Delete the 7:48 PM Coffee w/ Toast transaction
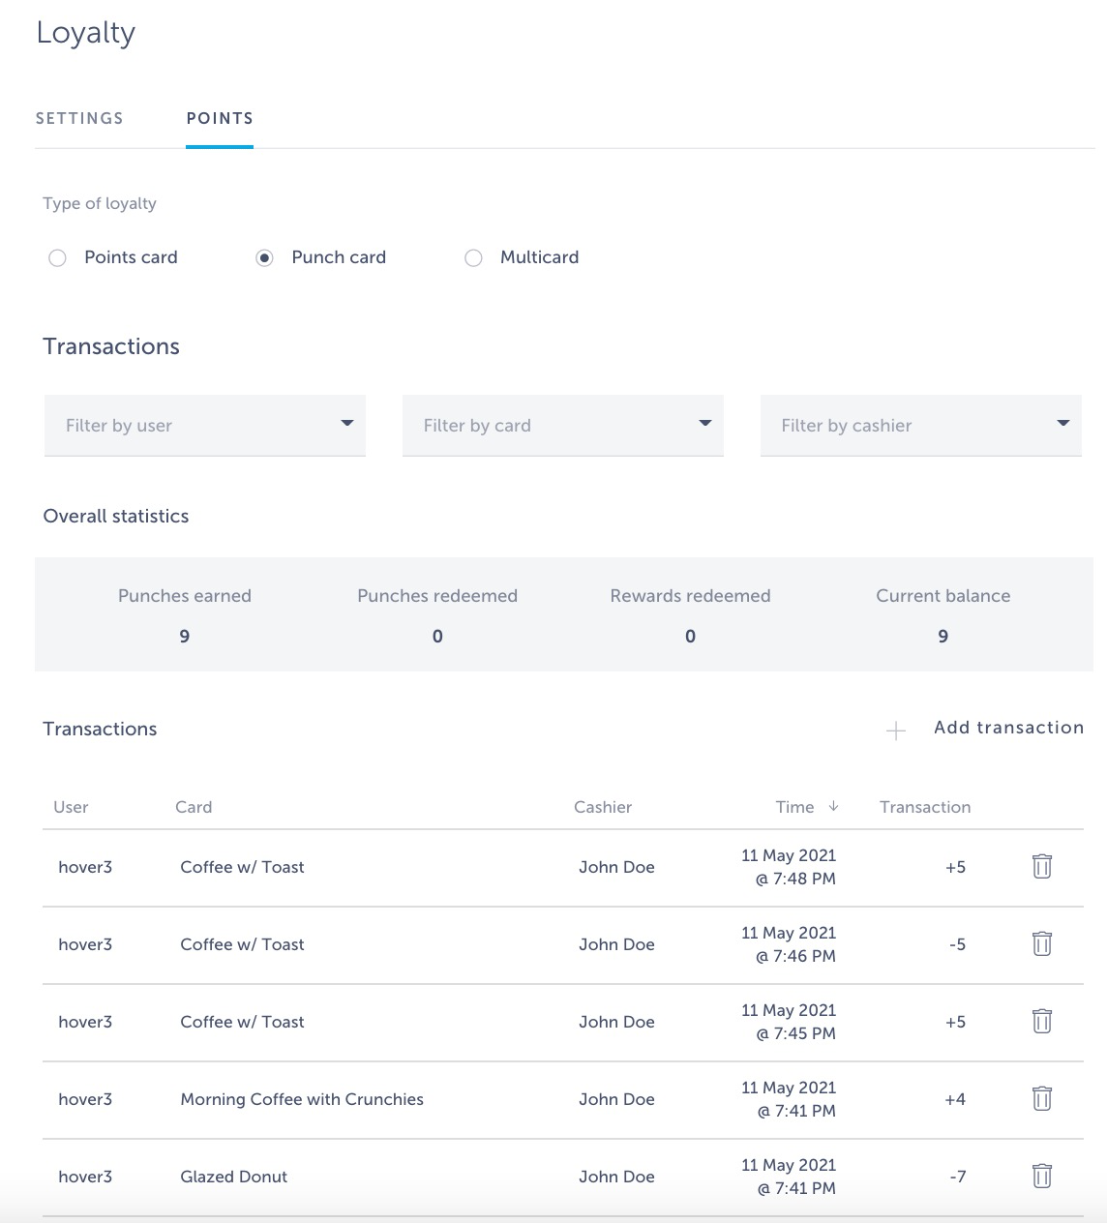 point(1041,867)
